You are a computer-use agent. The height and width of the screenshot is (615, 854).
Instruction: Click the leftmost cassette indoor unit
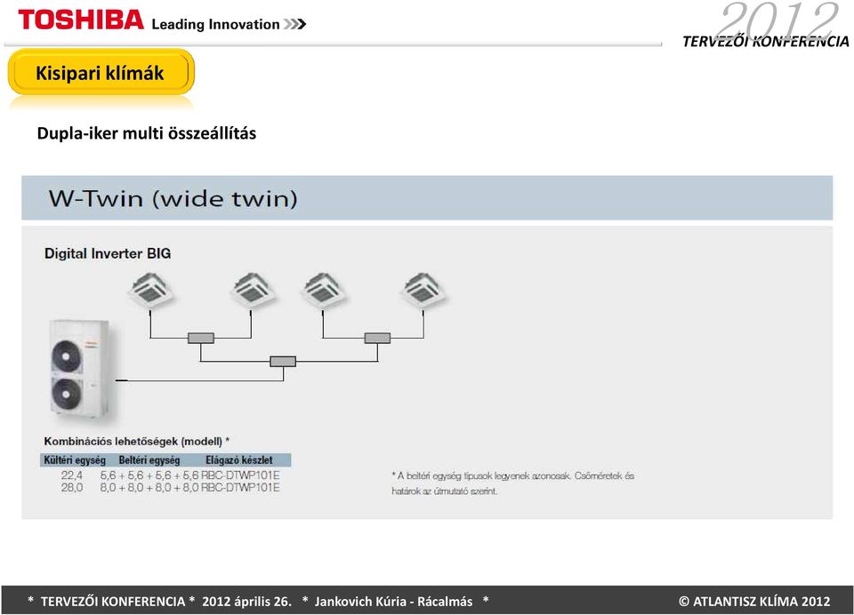(151, 289)
